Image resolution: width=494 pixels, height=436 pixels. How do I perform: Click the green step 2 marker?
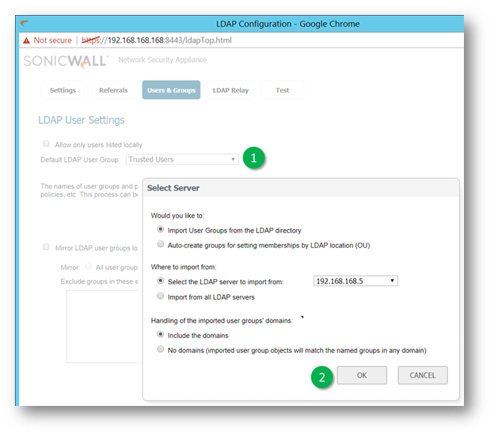click(x=321, y=377)
